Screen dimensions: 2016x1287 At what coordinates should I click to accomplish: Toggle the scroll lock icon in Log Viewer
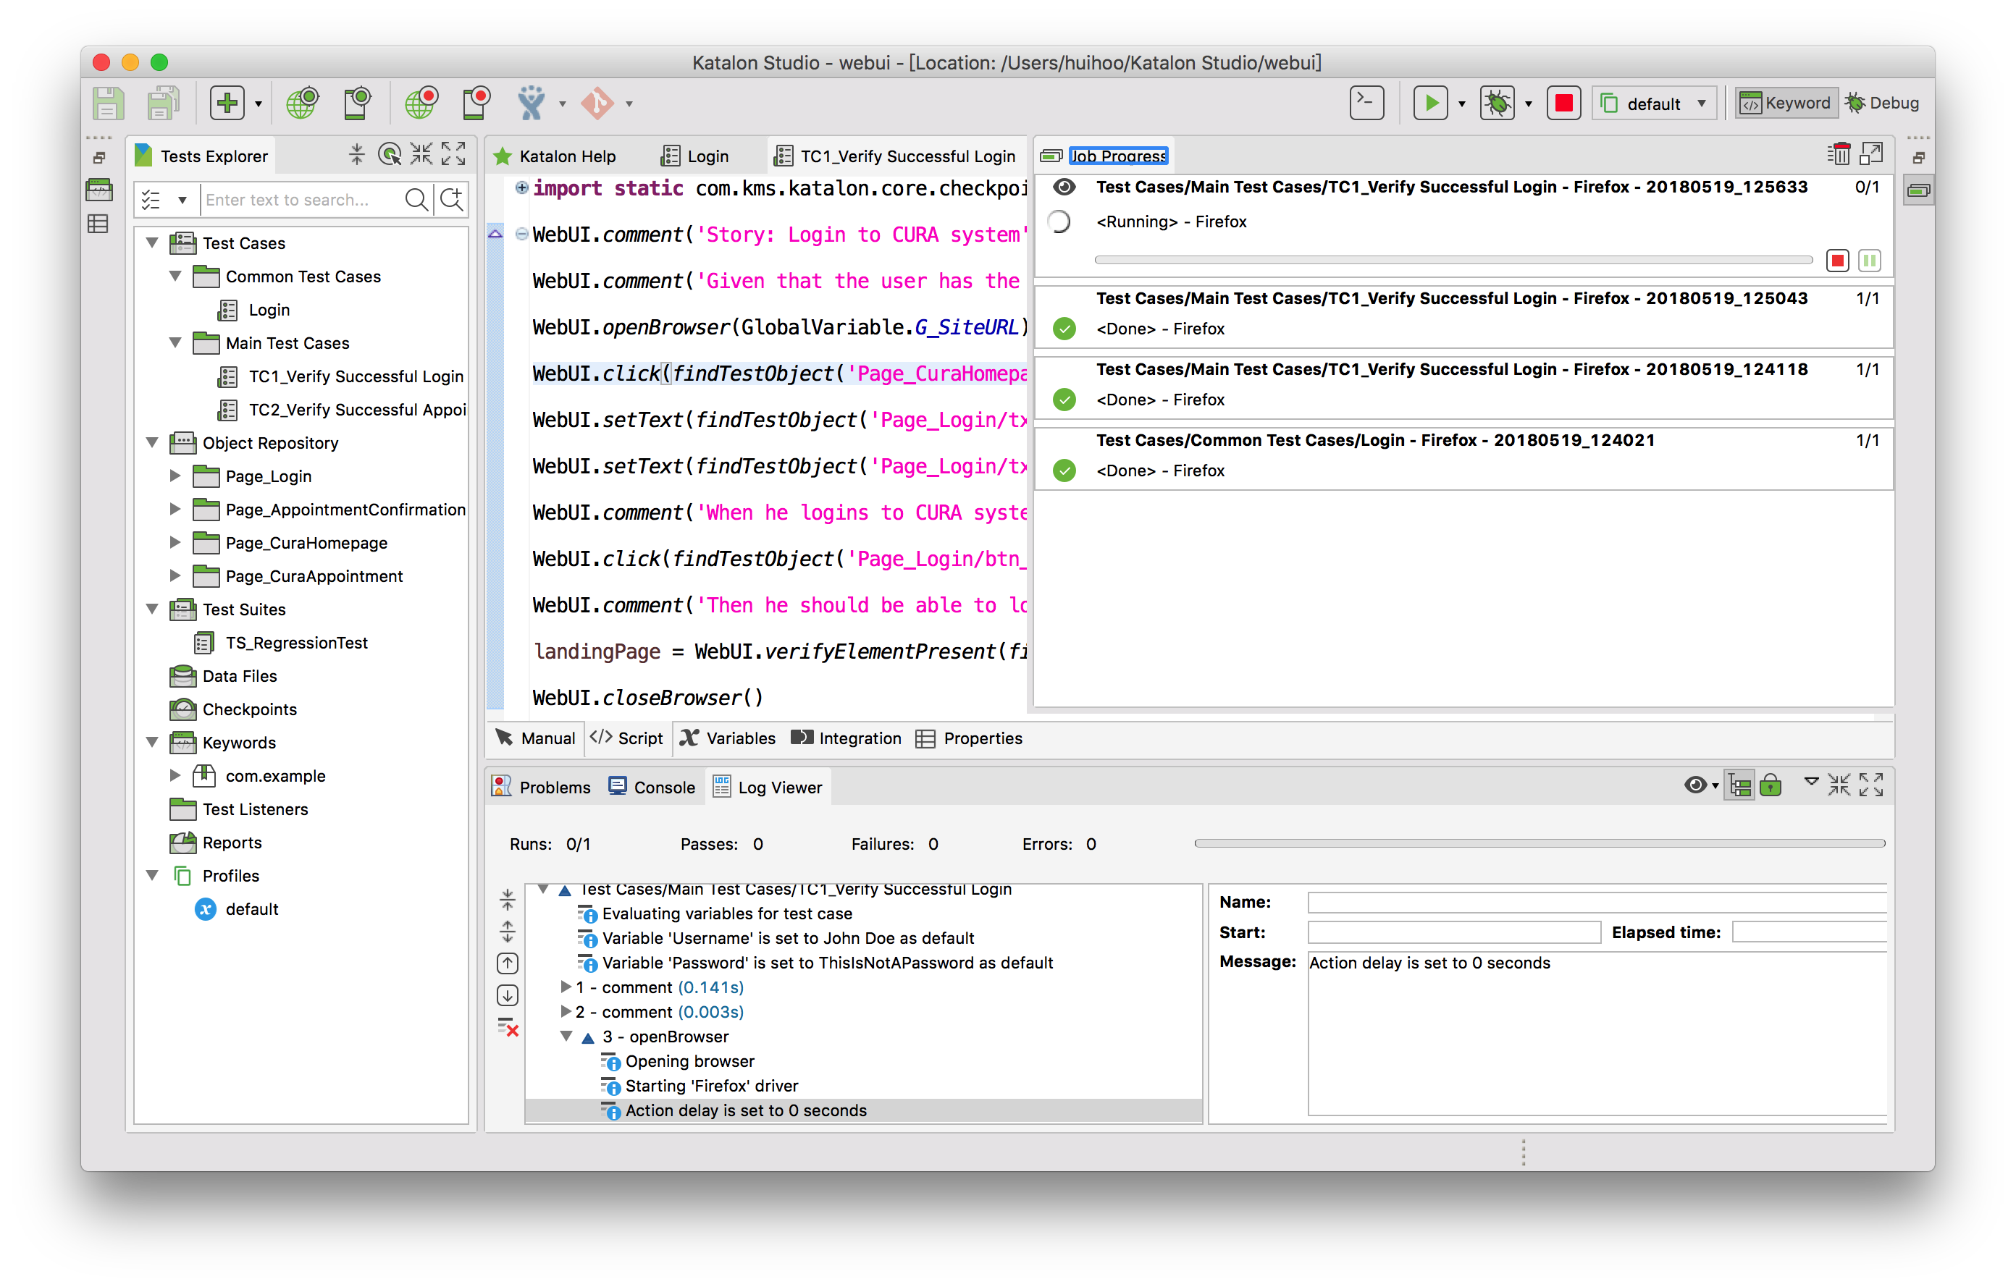1770,785
